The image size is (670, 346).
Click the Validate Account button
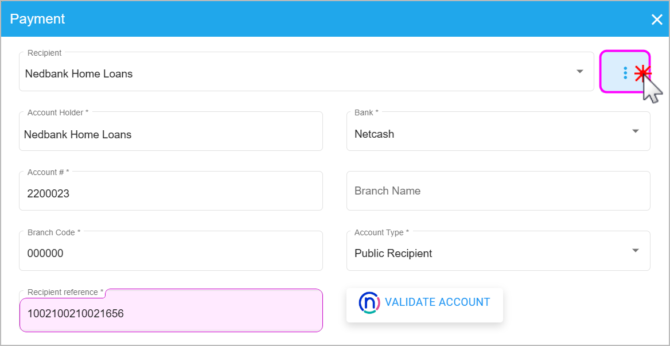click(x=424, y=305)
